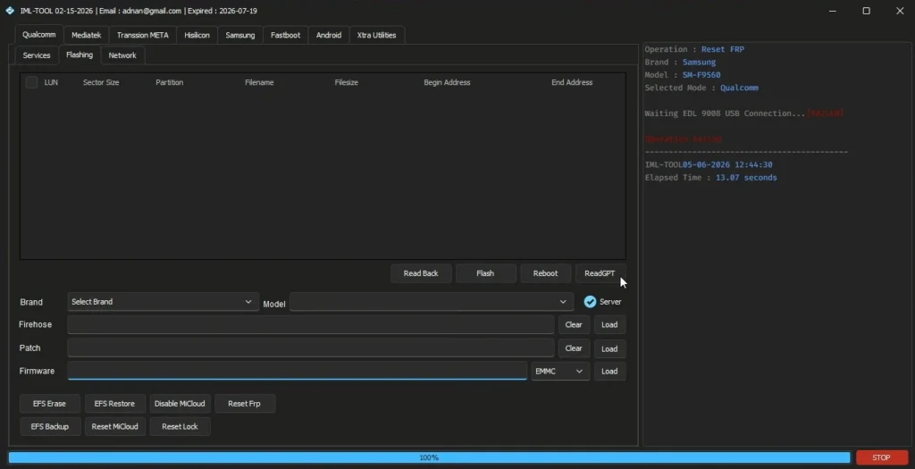Click the '05-06-2026 12:44:30' timestamp in log
Viewport: 915px width, 469px height.
[727, 164]
